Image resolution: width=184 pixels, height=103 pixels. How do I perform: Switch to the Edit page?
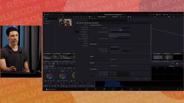pos(104,89)
